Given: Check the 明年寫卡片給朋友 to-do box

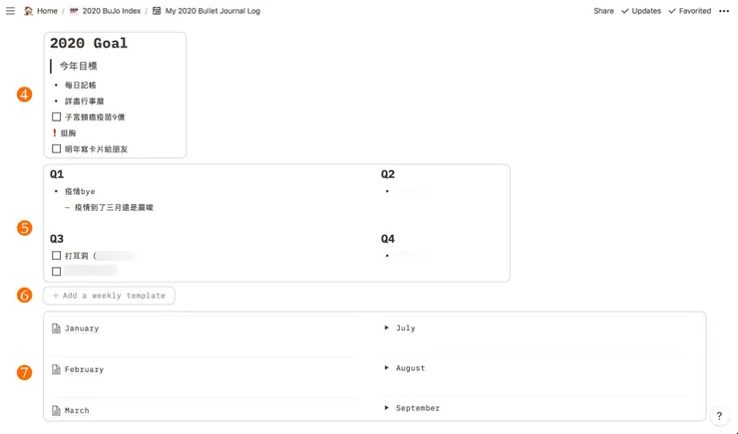Looking at the screenshot, I should 56,149.
